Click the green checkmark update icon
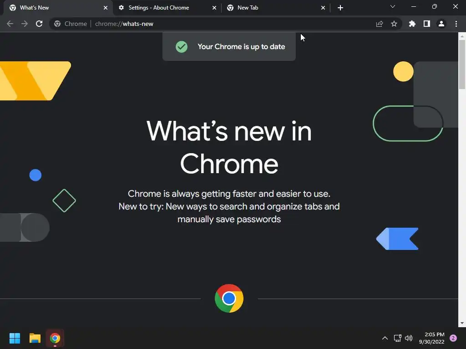 pos(182,47)
